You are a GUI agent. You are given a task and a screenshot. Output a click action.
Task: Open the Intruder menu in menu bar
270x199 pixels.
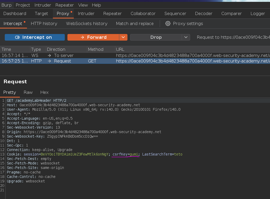tap(43, 5)
